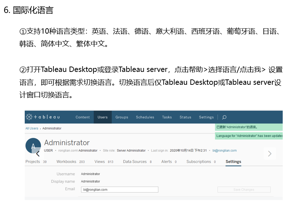306x205 pixels.
Task: Switch to the Subscriptions tab
Action: click(201, 162)
